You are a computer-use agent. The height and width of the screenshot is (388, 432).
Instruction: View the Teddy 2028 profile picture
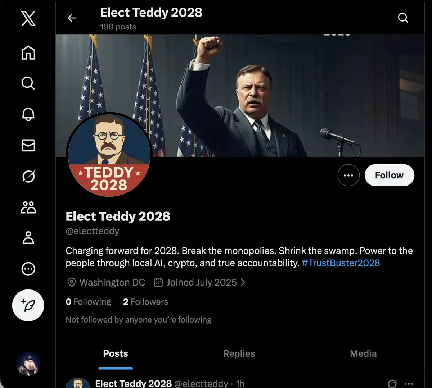(x=109, y=155)
